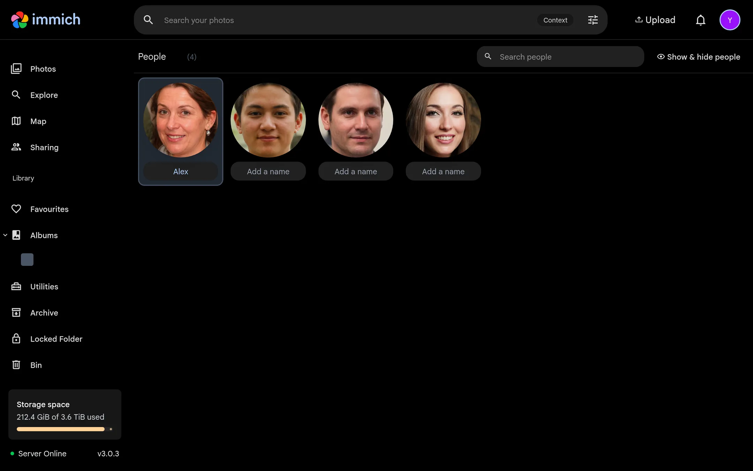Open the Locked Folder page
This screenshot has height=471, width=753.
click(56, 339)
